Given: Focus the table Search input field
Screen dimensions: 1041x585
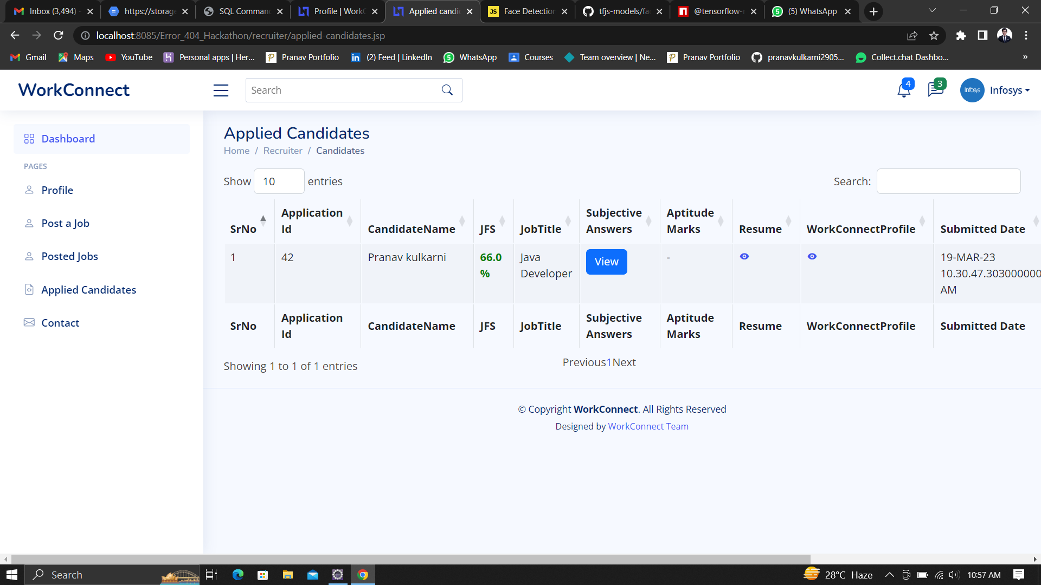Looking at the screenshot, I should [x=948, y=181].
